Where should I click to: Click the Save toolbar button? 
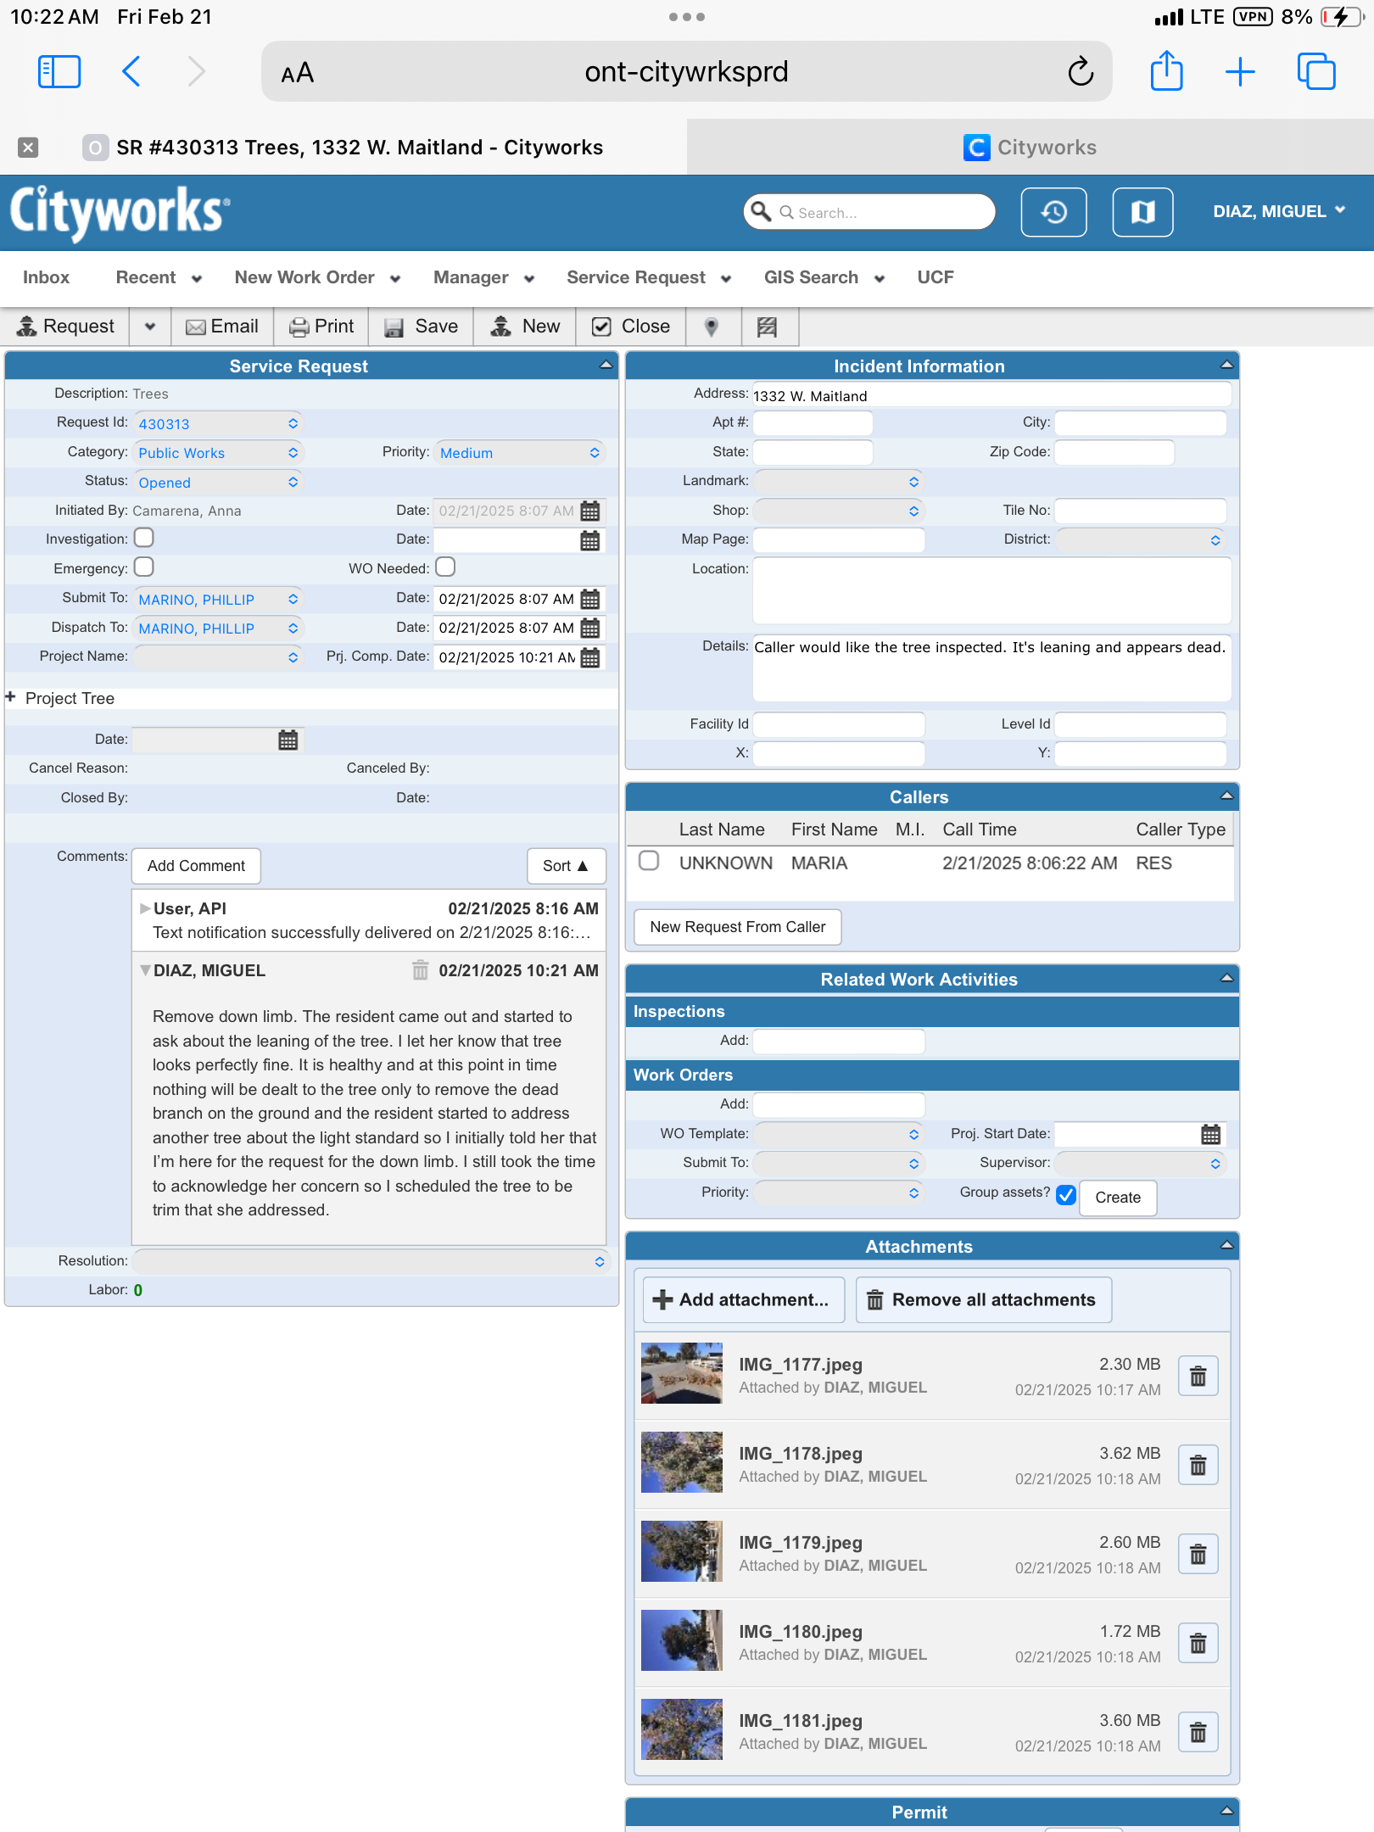tap(421, 327)
